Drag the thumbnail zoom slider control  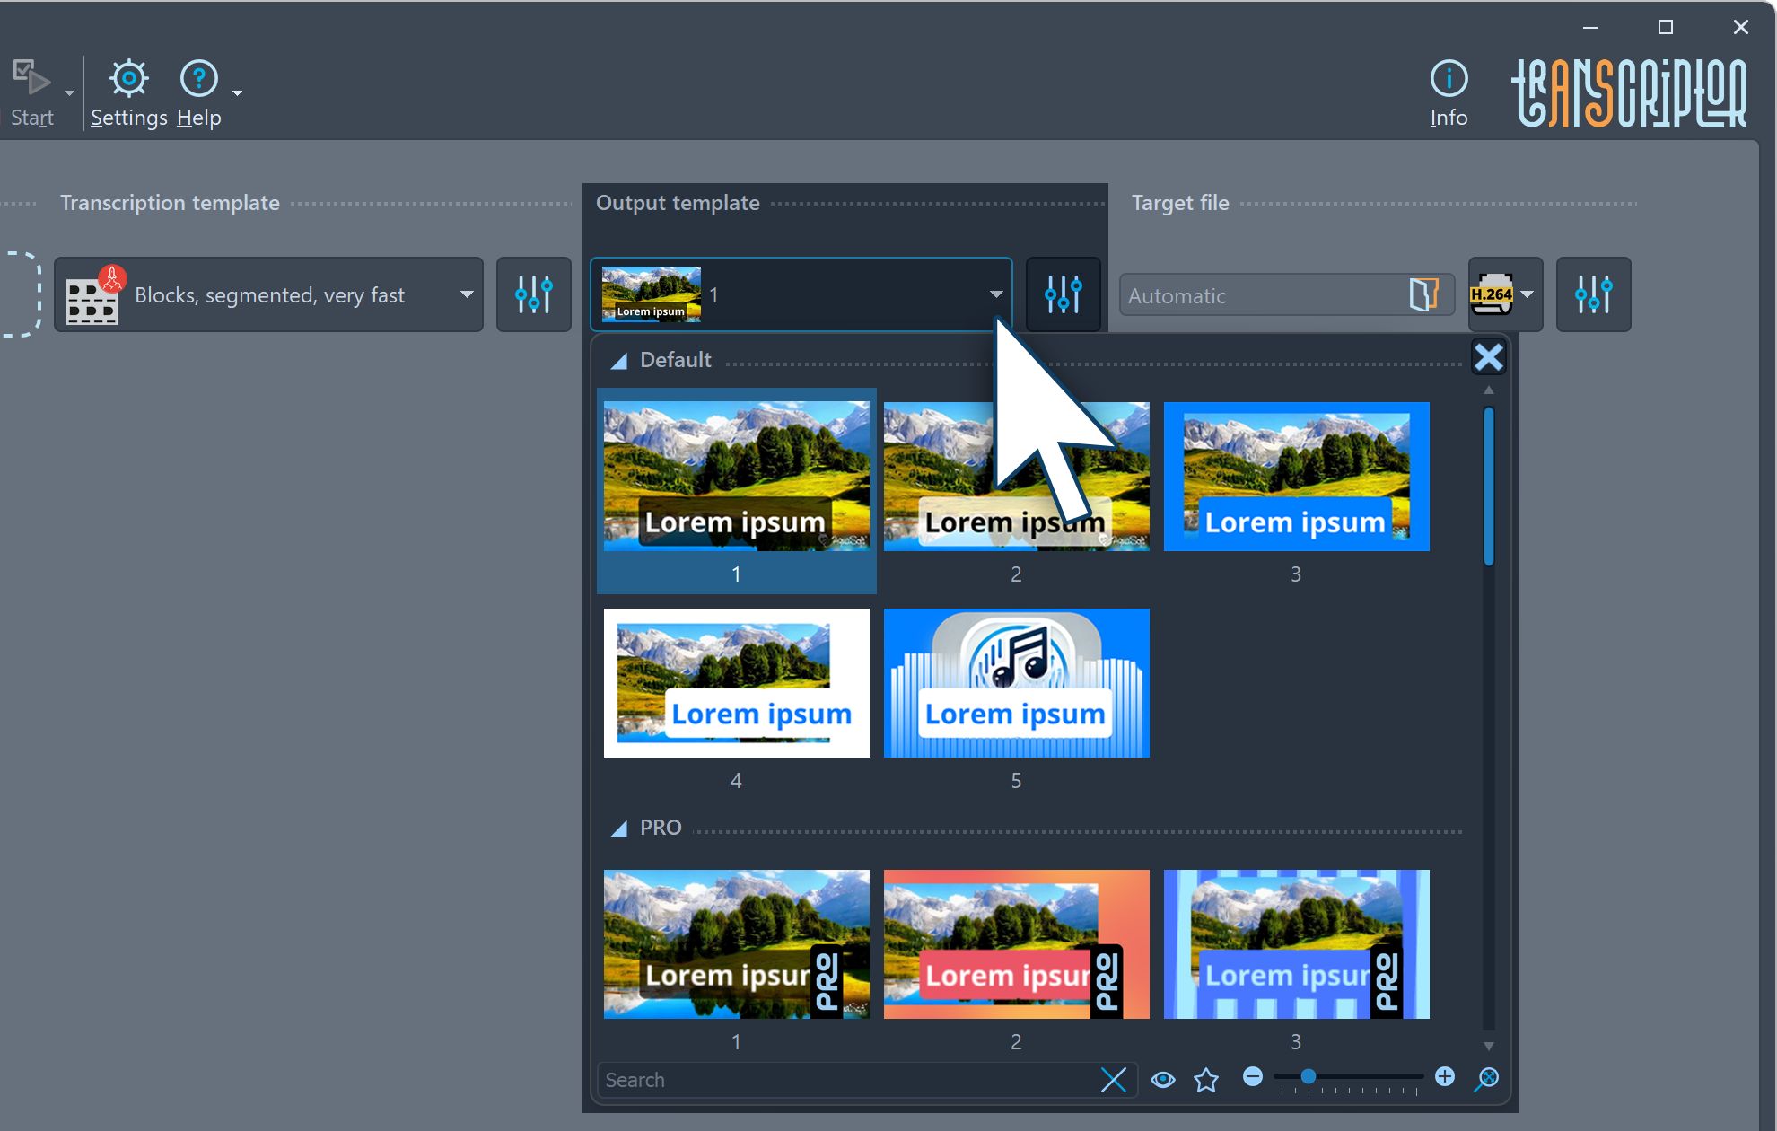1309,1078
